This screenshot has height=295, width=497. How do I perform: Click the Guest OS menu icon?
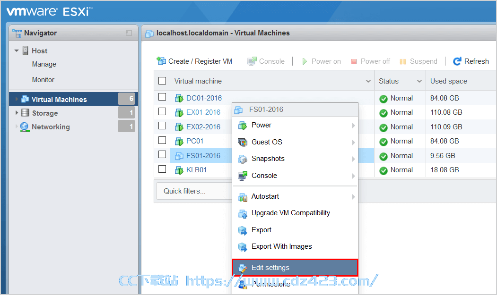(243, 143)
